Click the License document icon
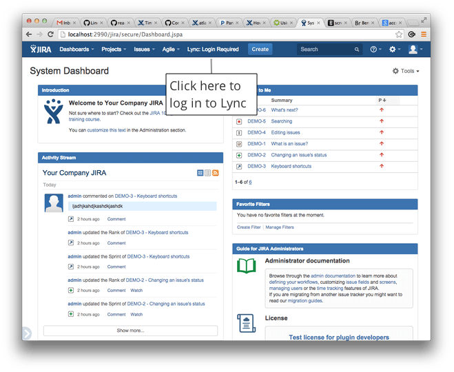The image size is (454, 372). coord(246,323)
